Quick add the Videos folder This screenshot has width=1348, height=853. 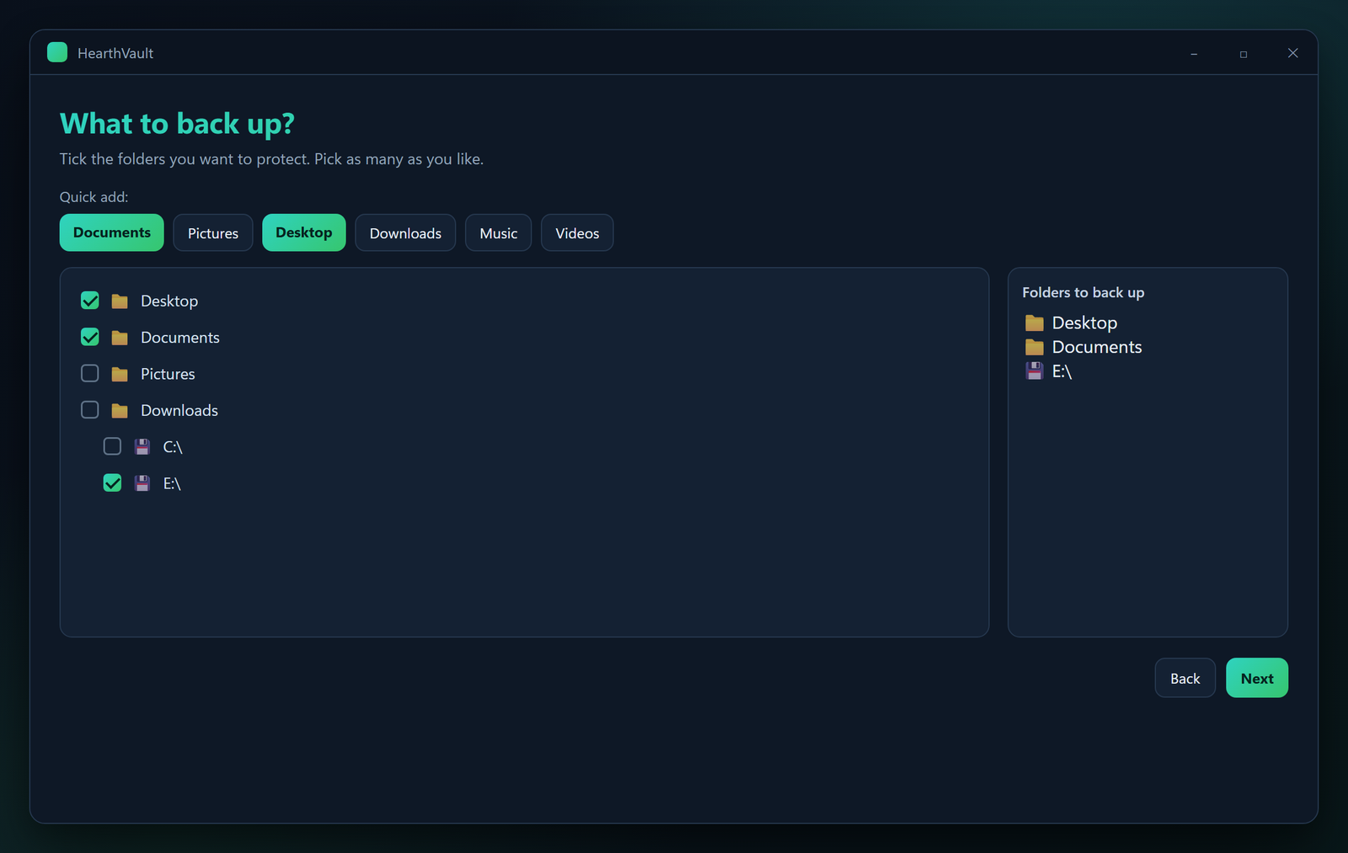[x=577, y=233]
